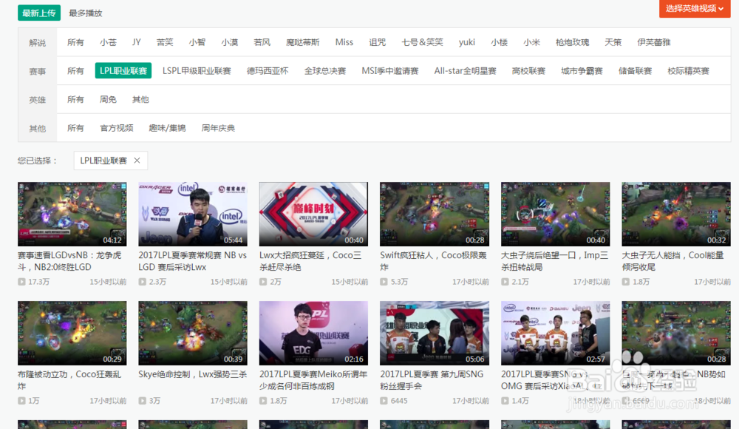
Task: Select event filter MSI季中邀请赛
Action: pos(389,71)
